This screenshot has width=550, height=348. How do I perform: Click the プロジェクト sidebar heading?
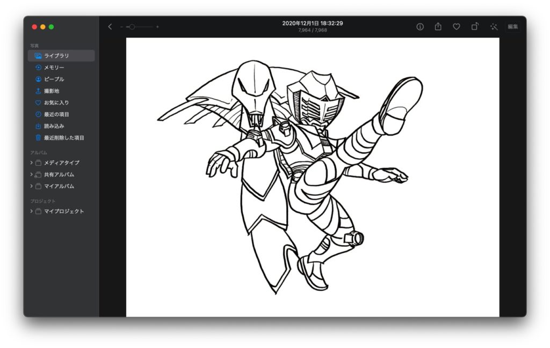[x=43, y=201]
